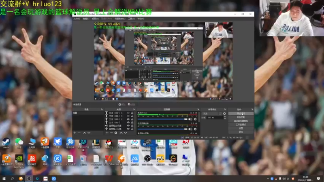Move source down in Sources panel
Viewport: 324px width, 182px height.
click(126, 133)
